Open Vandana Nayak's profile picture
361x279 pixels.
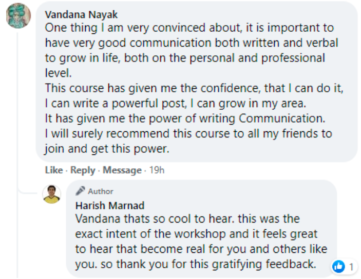click(x=17, y=16)
